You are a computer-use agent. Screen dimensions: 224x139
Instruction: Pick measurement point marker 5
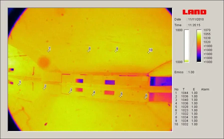point(120,96)
